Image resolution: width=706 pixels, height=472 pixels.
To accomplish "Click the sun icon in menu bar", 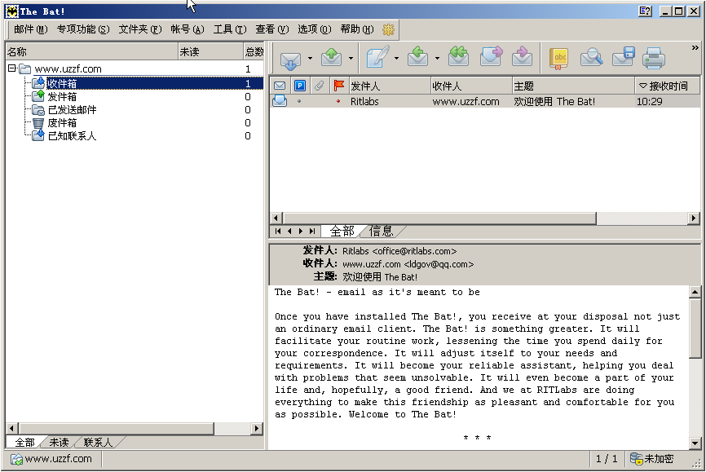I will coord(388,29).
